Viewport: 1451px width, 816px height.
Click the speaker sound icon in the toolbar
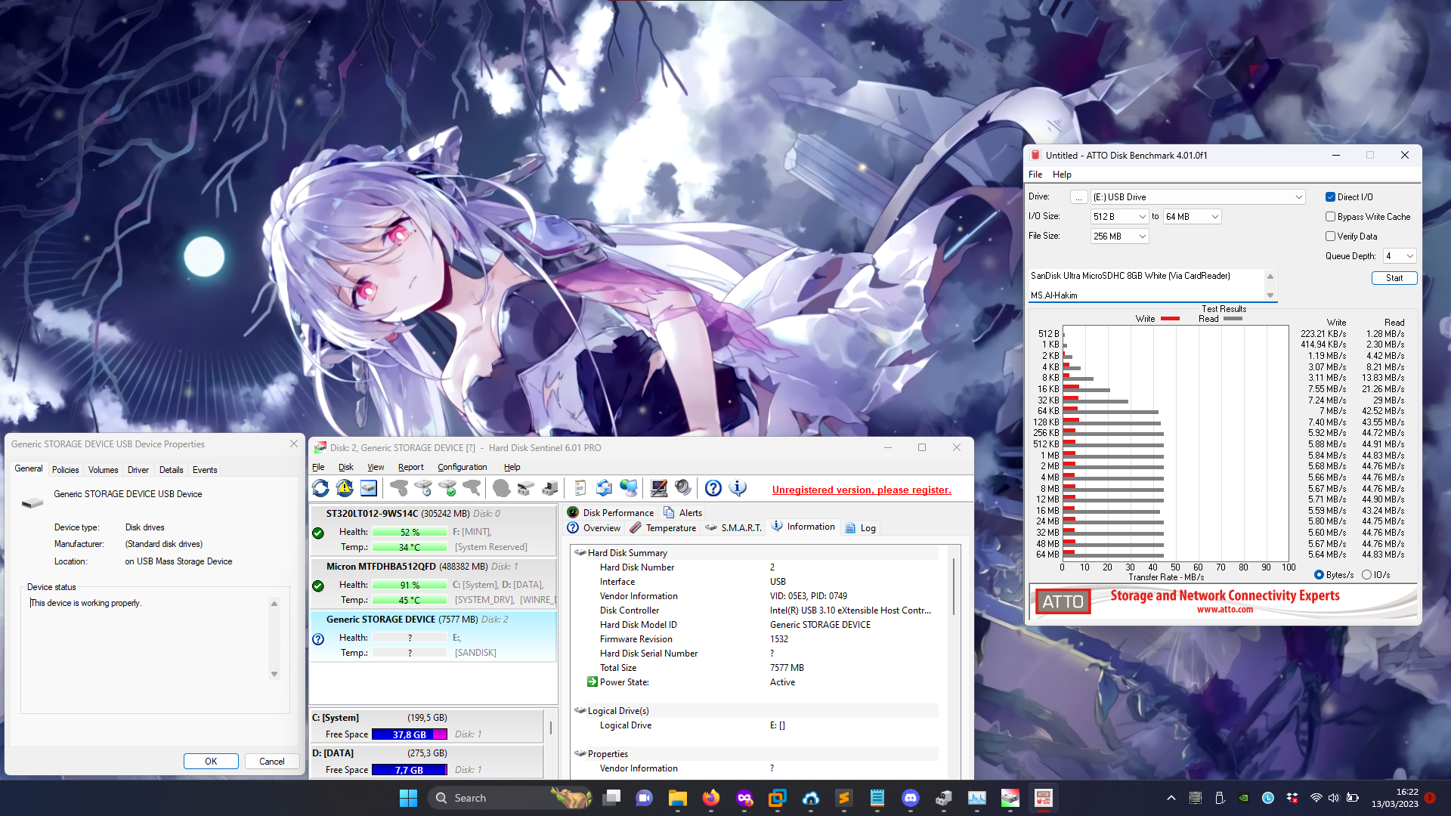[x=683, y=489]
